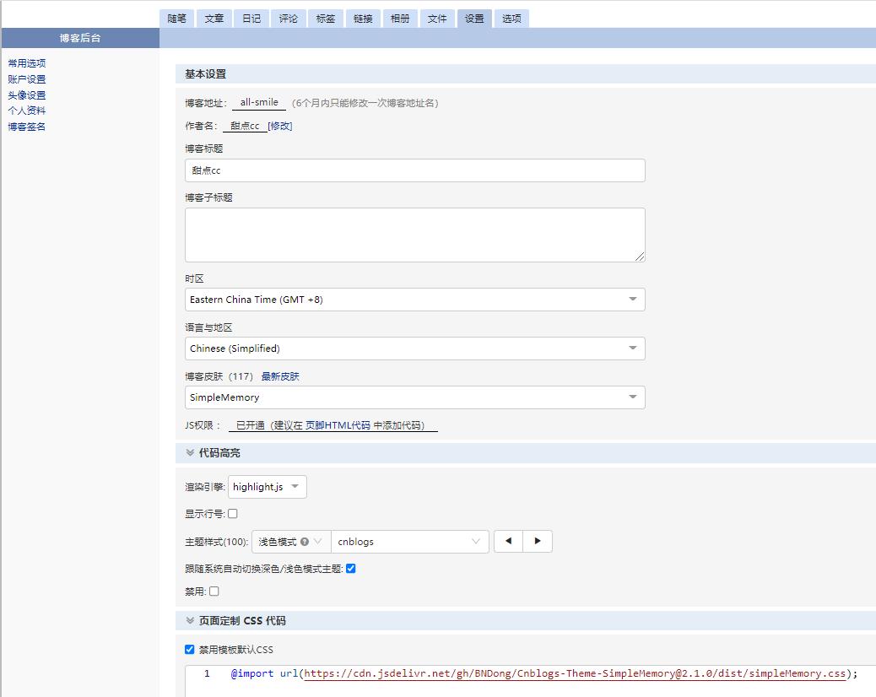
Task: Open the 语言与地区 Chinese (Simplified) dropdown
Action: coord(415,348)
